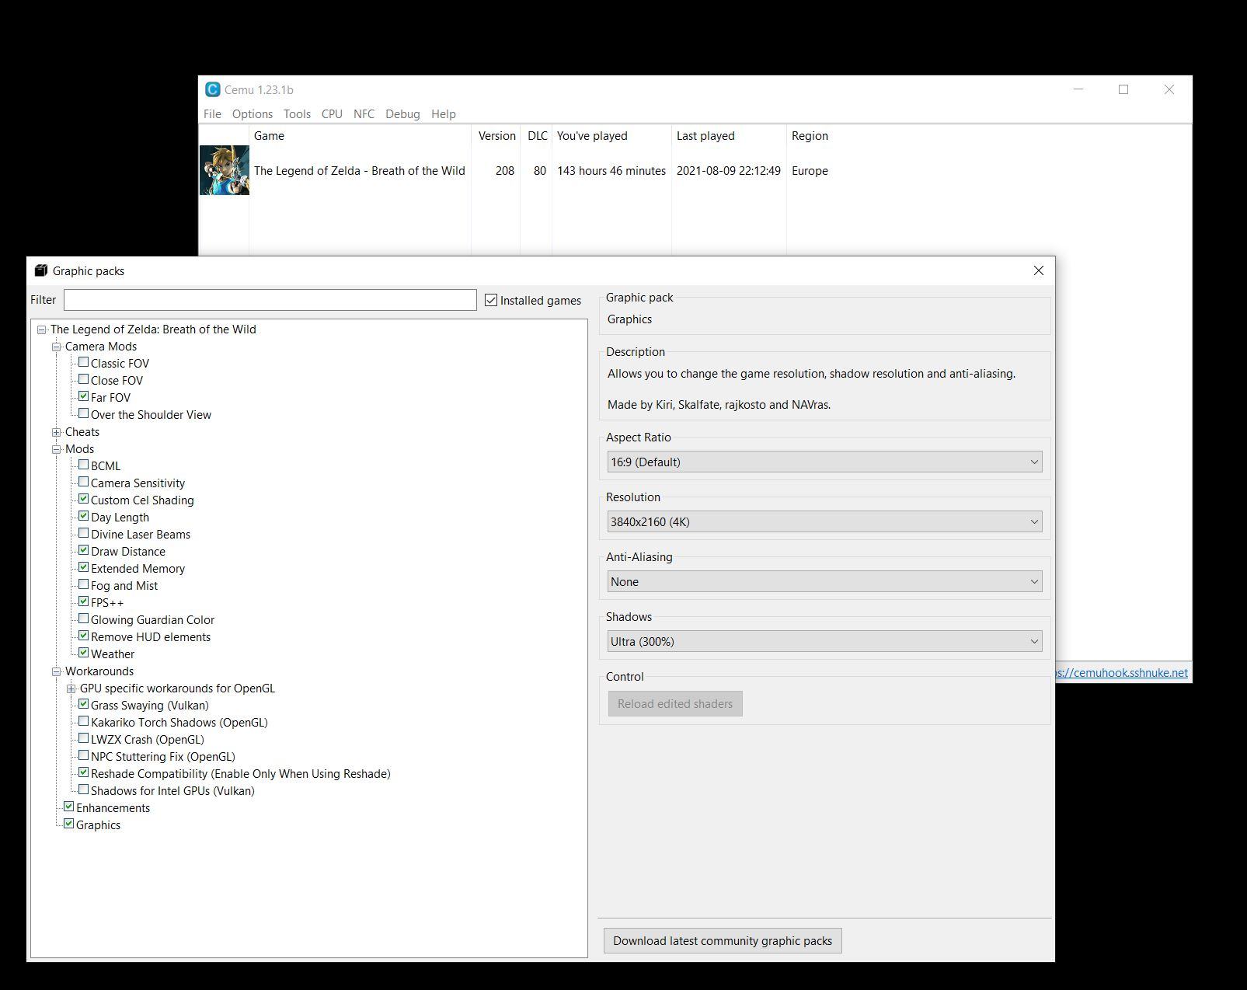The image size is (1247, 990).
Task: Enable Camera Sensitivity mod
Action: 83,482
